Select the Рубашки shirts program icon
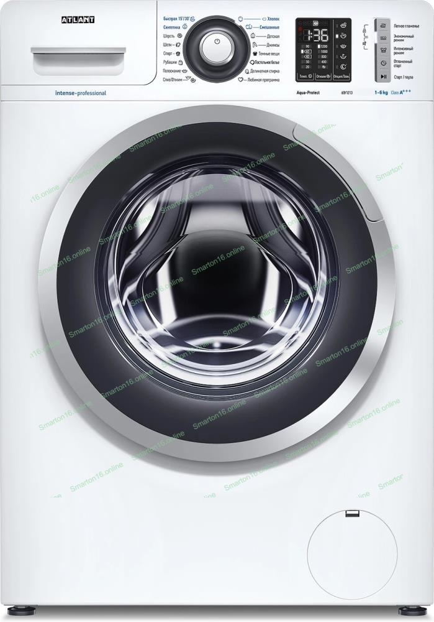The height and width of the screenshot is (622, 434). 179,62
